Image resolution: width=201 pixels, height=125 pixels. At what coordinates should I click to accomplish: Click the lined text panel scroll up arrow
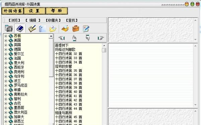(x=196, y=46)
